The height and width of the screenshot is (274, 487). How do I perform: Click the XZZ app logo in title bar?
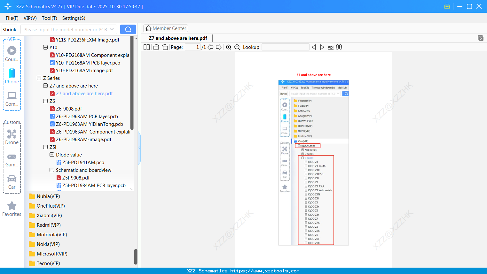[x=8, y=6]
